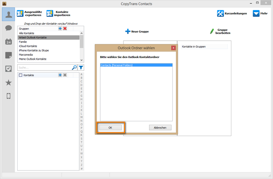
Task: Remove contact with the grey X icon
Action: coord(65,75)
